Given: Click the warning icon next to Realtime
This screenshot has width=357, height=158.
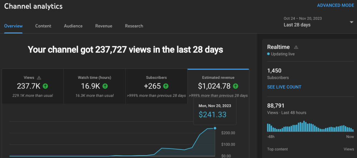Looking at the screenshot, I should click(296, 47).
